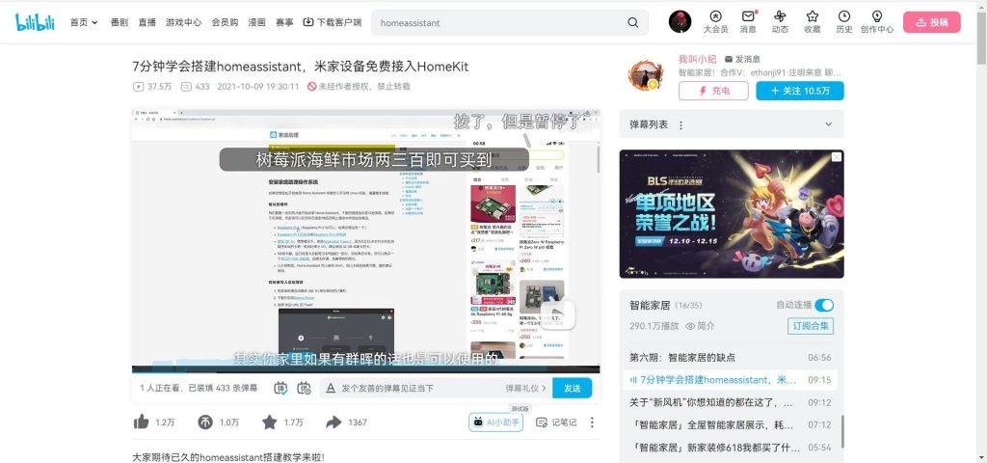
Task: Play 新家装修618我都买了什 video
Action: coord(731,448)
